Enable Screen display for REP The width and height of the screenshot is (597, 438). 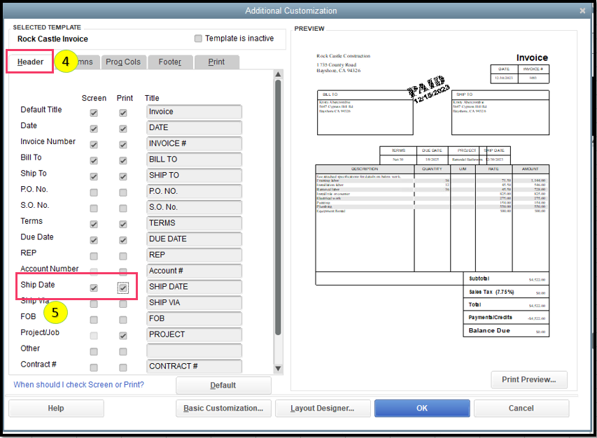click(x=94, y=255)
